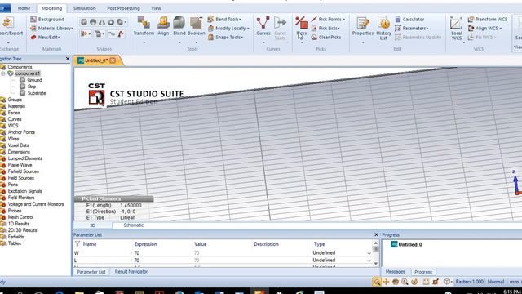Switch to the Schematic view tab
The width and height of the screenshot is (522, 294).
pyautogui.click(x=134, y=225)
